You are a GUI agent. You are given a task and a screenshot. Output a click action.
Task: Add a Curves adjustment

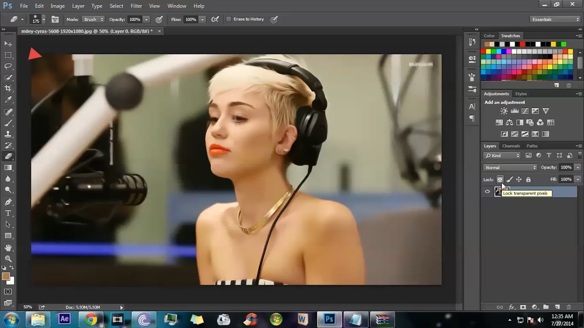click(x=525, y=111)
